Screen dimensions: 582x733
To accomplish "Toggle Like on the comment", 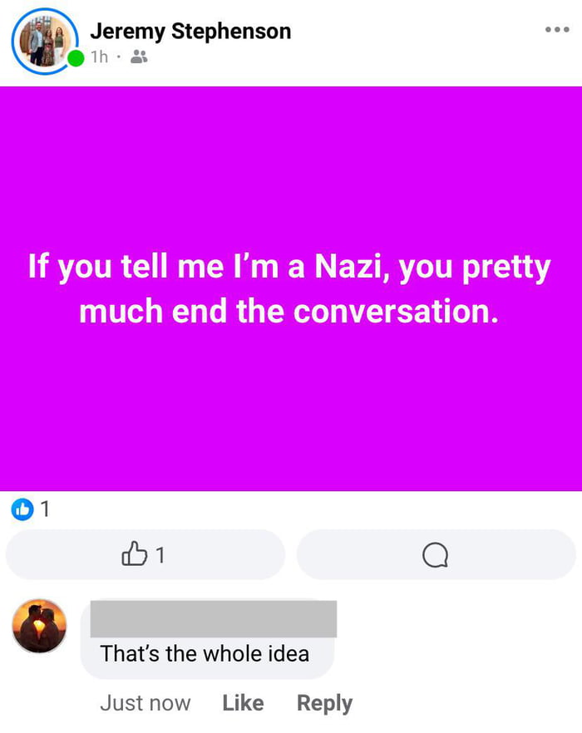I will (x=243, y=703).
